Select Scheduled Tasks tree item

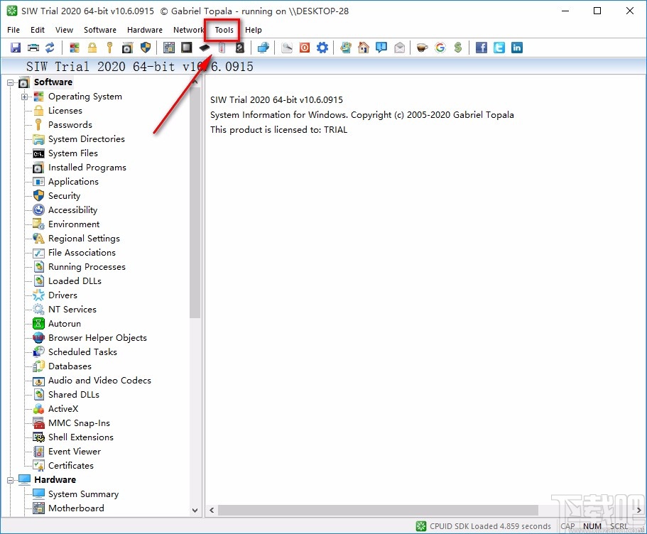click(x=82, y=352)
